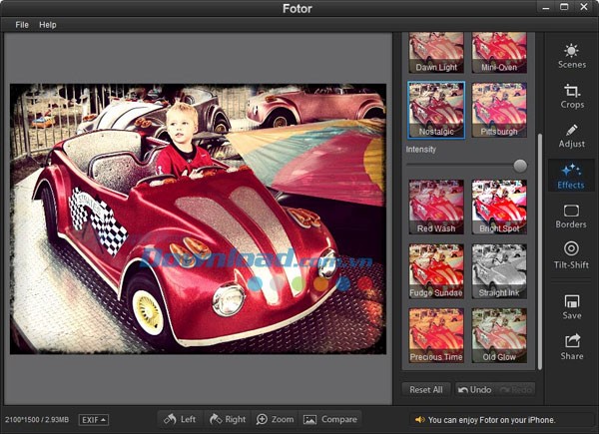Apply the Straight Ink effect
This screenshot has height=434, width=599.
[x=499, y=271]
